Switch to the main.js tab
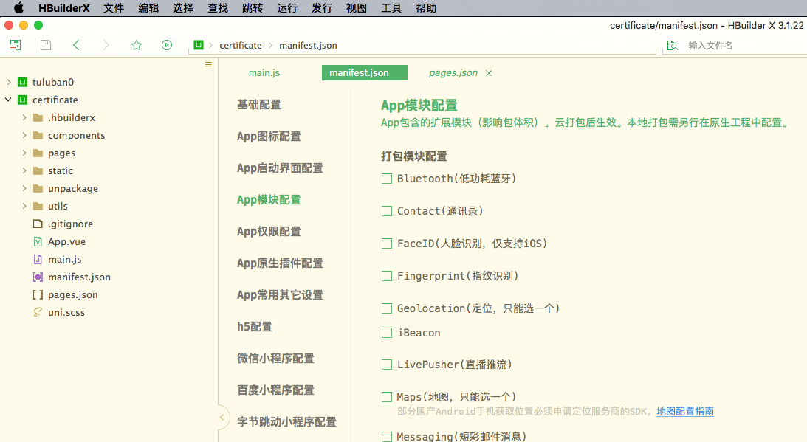Viewport: 807px width, 442px height. coord(264,73)
